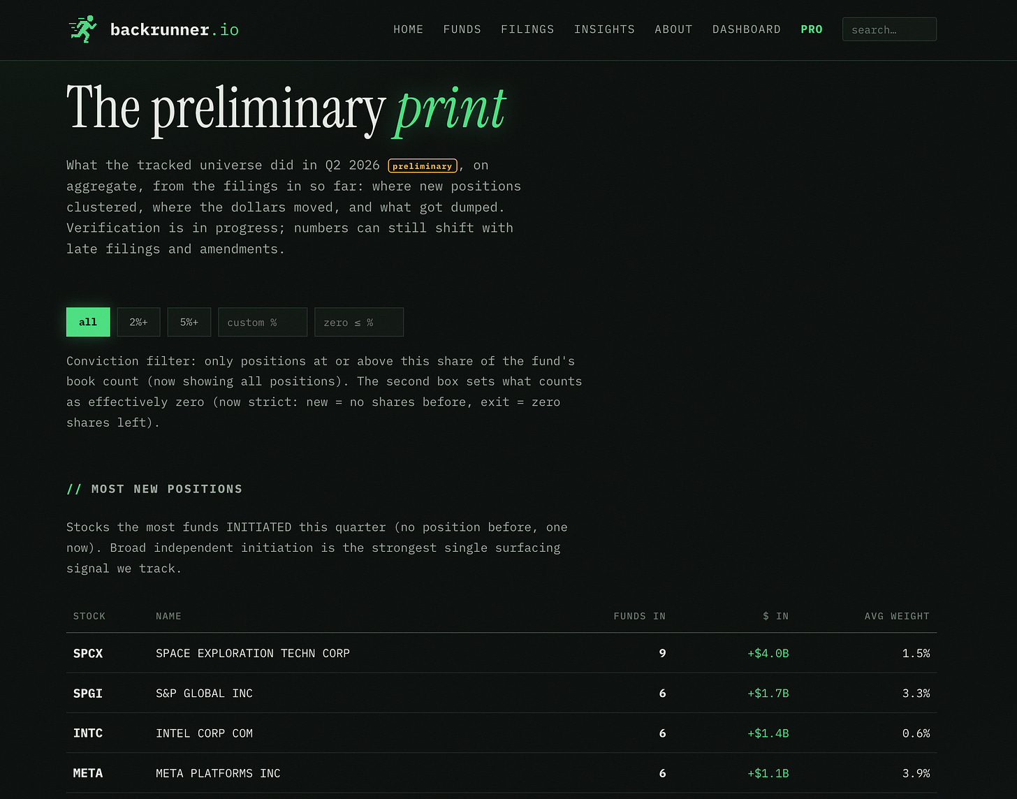Click META PLATFORMS INC name
This screenshot has height=799, width=1017.
pos(218,773)
